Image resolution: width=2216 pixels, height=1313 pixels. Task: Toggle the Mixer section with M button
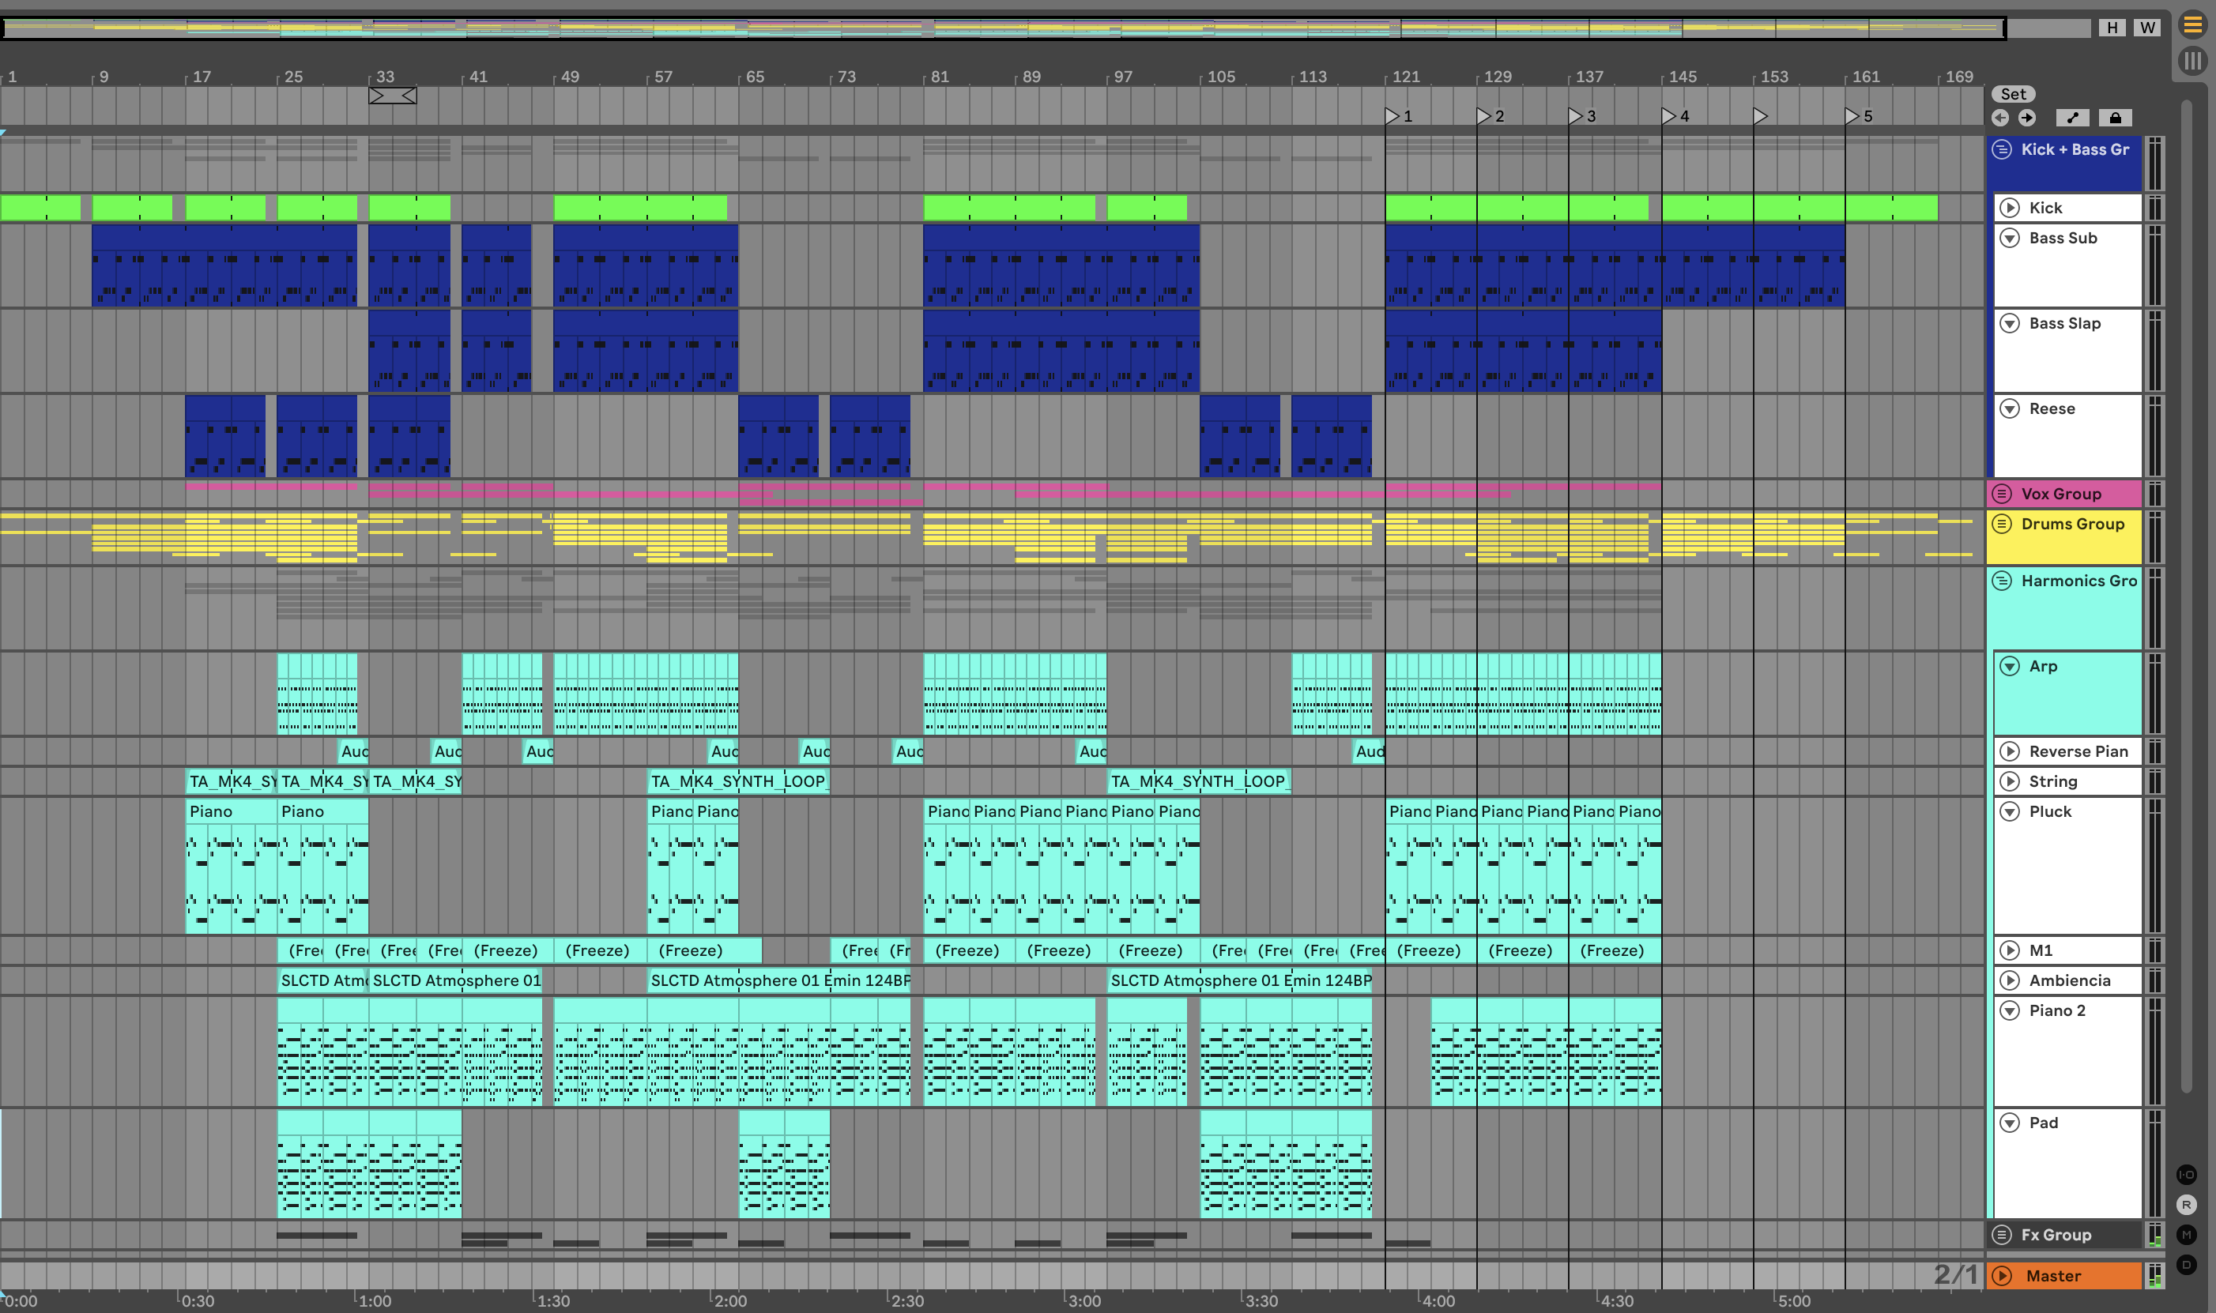tap(2186, 1235)
